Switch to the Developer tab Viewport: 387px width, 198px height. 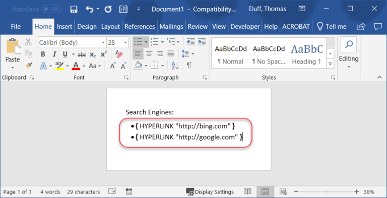245,26
